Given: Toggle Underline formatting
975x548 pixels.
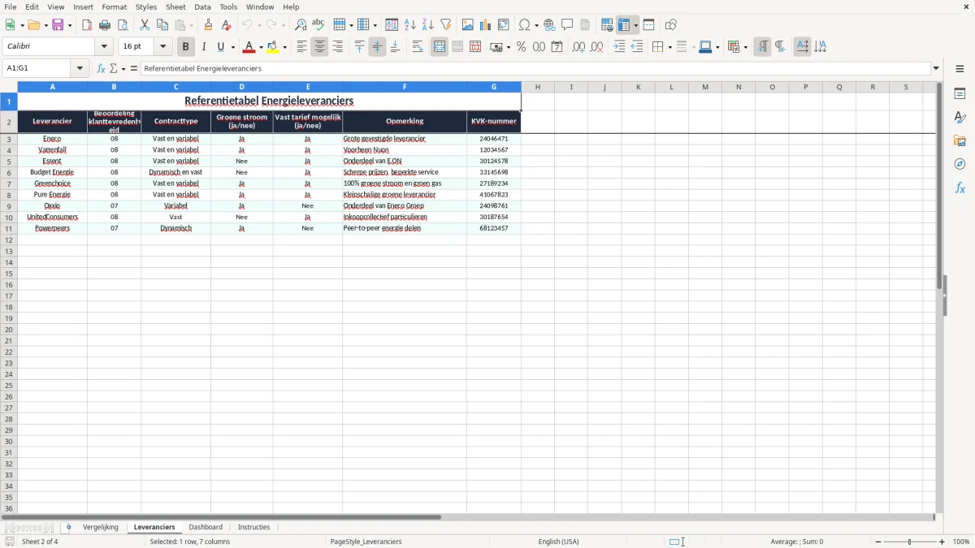Looking at the screenshot, I should click(221, 47).
